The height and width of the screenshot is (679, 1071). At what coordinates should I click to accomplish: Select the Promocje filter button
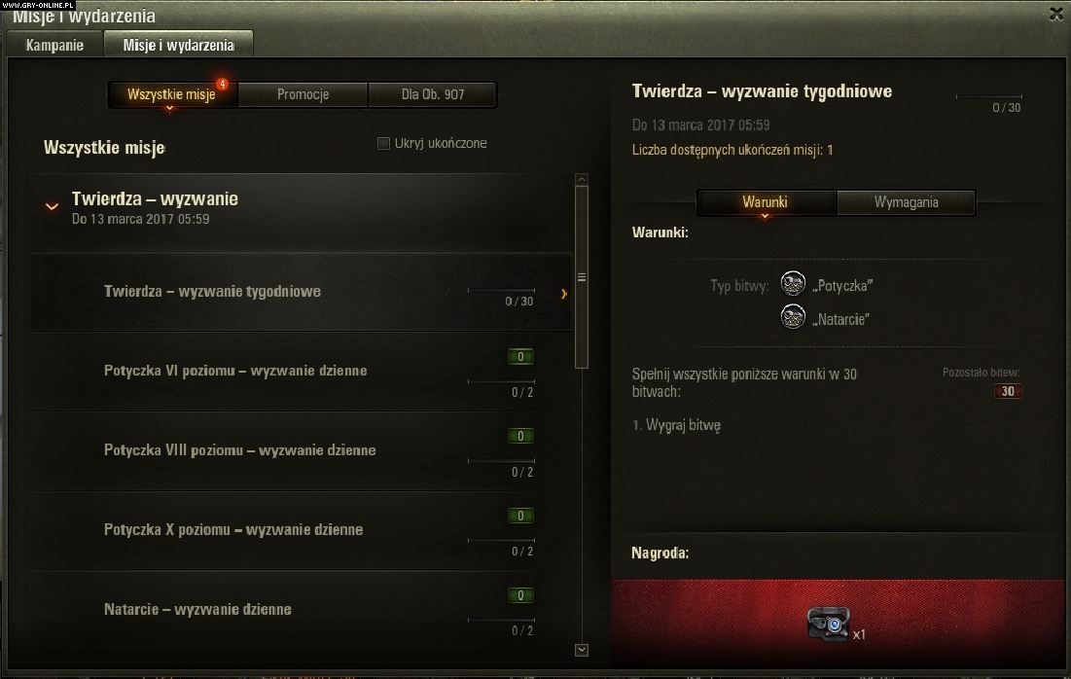303,94
